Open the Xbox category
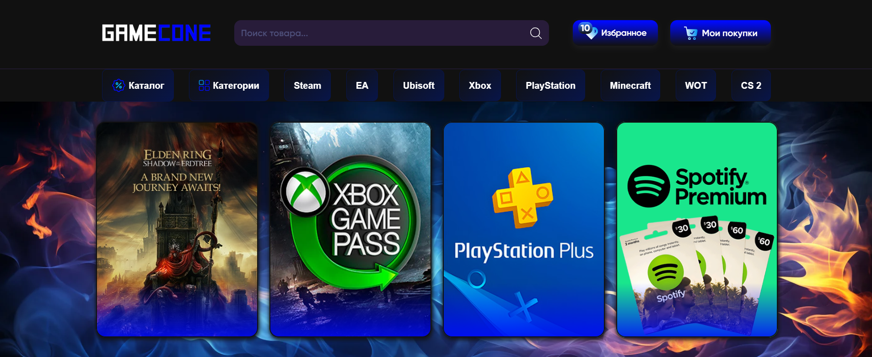The image size is (872, 357). 479,86
